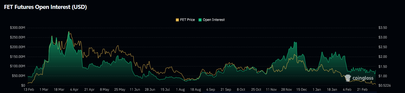This screenshot has height=93, width=405.
Task: Click the $150.00M y-axis label
Action: click(17, 57)
